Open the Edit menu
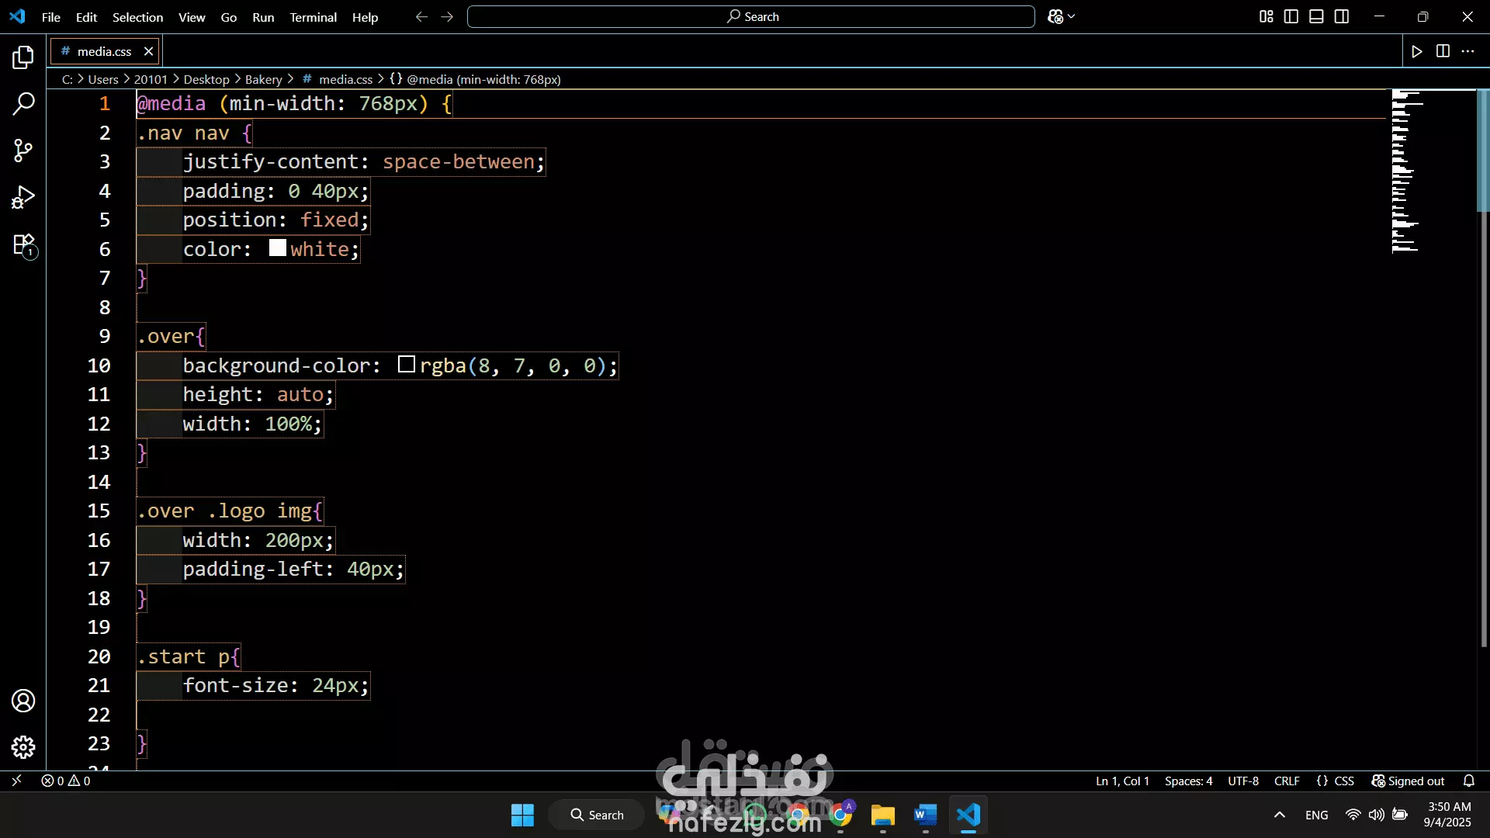 (x=86, y=16)
